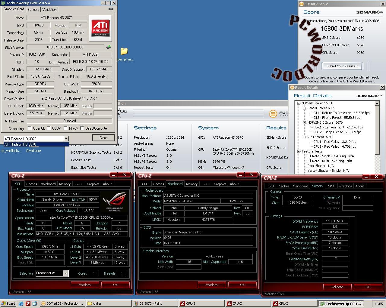Screen dimensions: 386x308
Task: Switch to 3DMark06 Professional taskbar item
Action: [62, 303]
